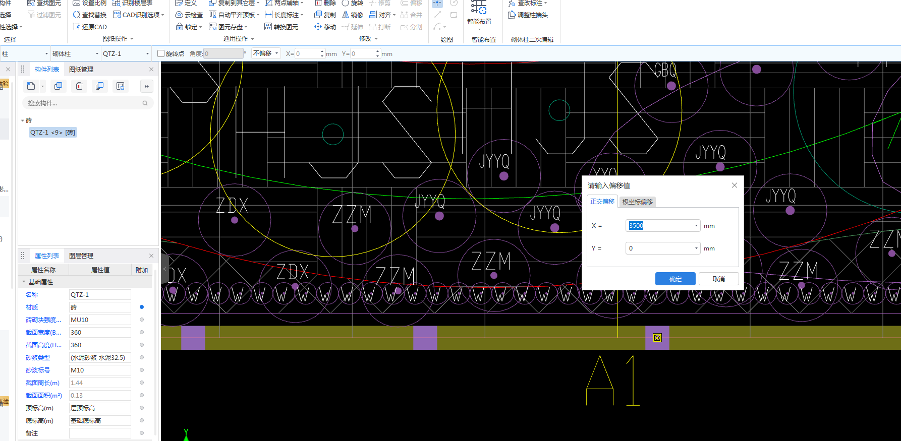901x441 pixels.
Task: Click the 还原CAD tool
Action: [90, 27]
